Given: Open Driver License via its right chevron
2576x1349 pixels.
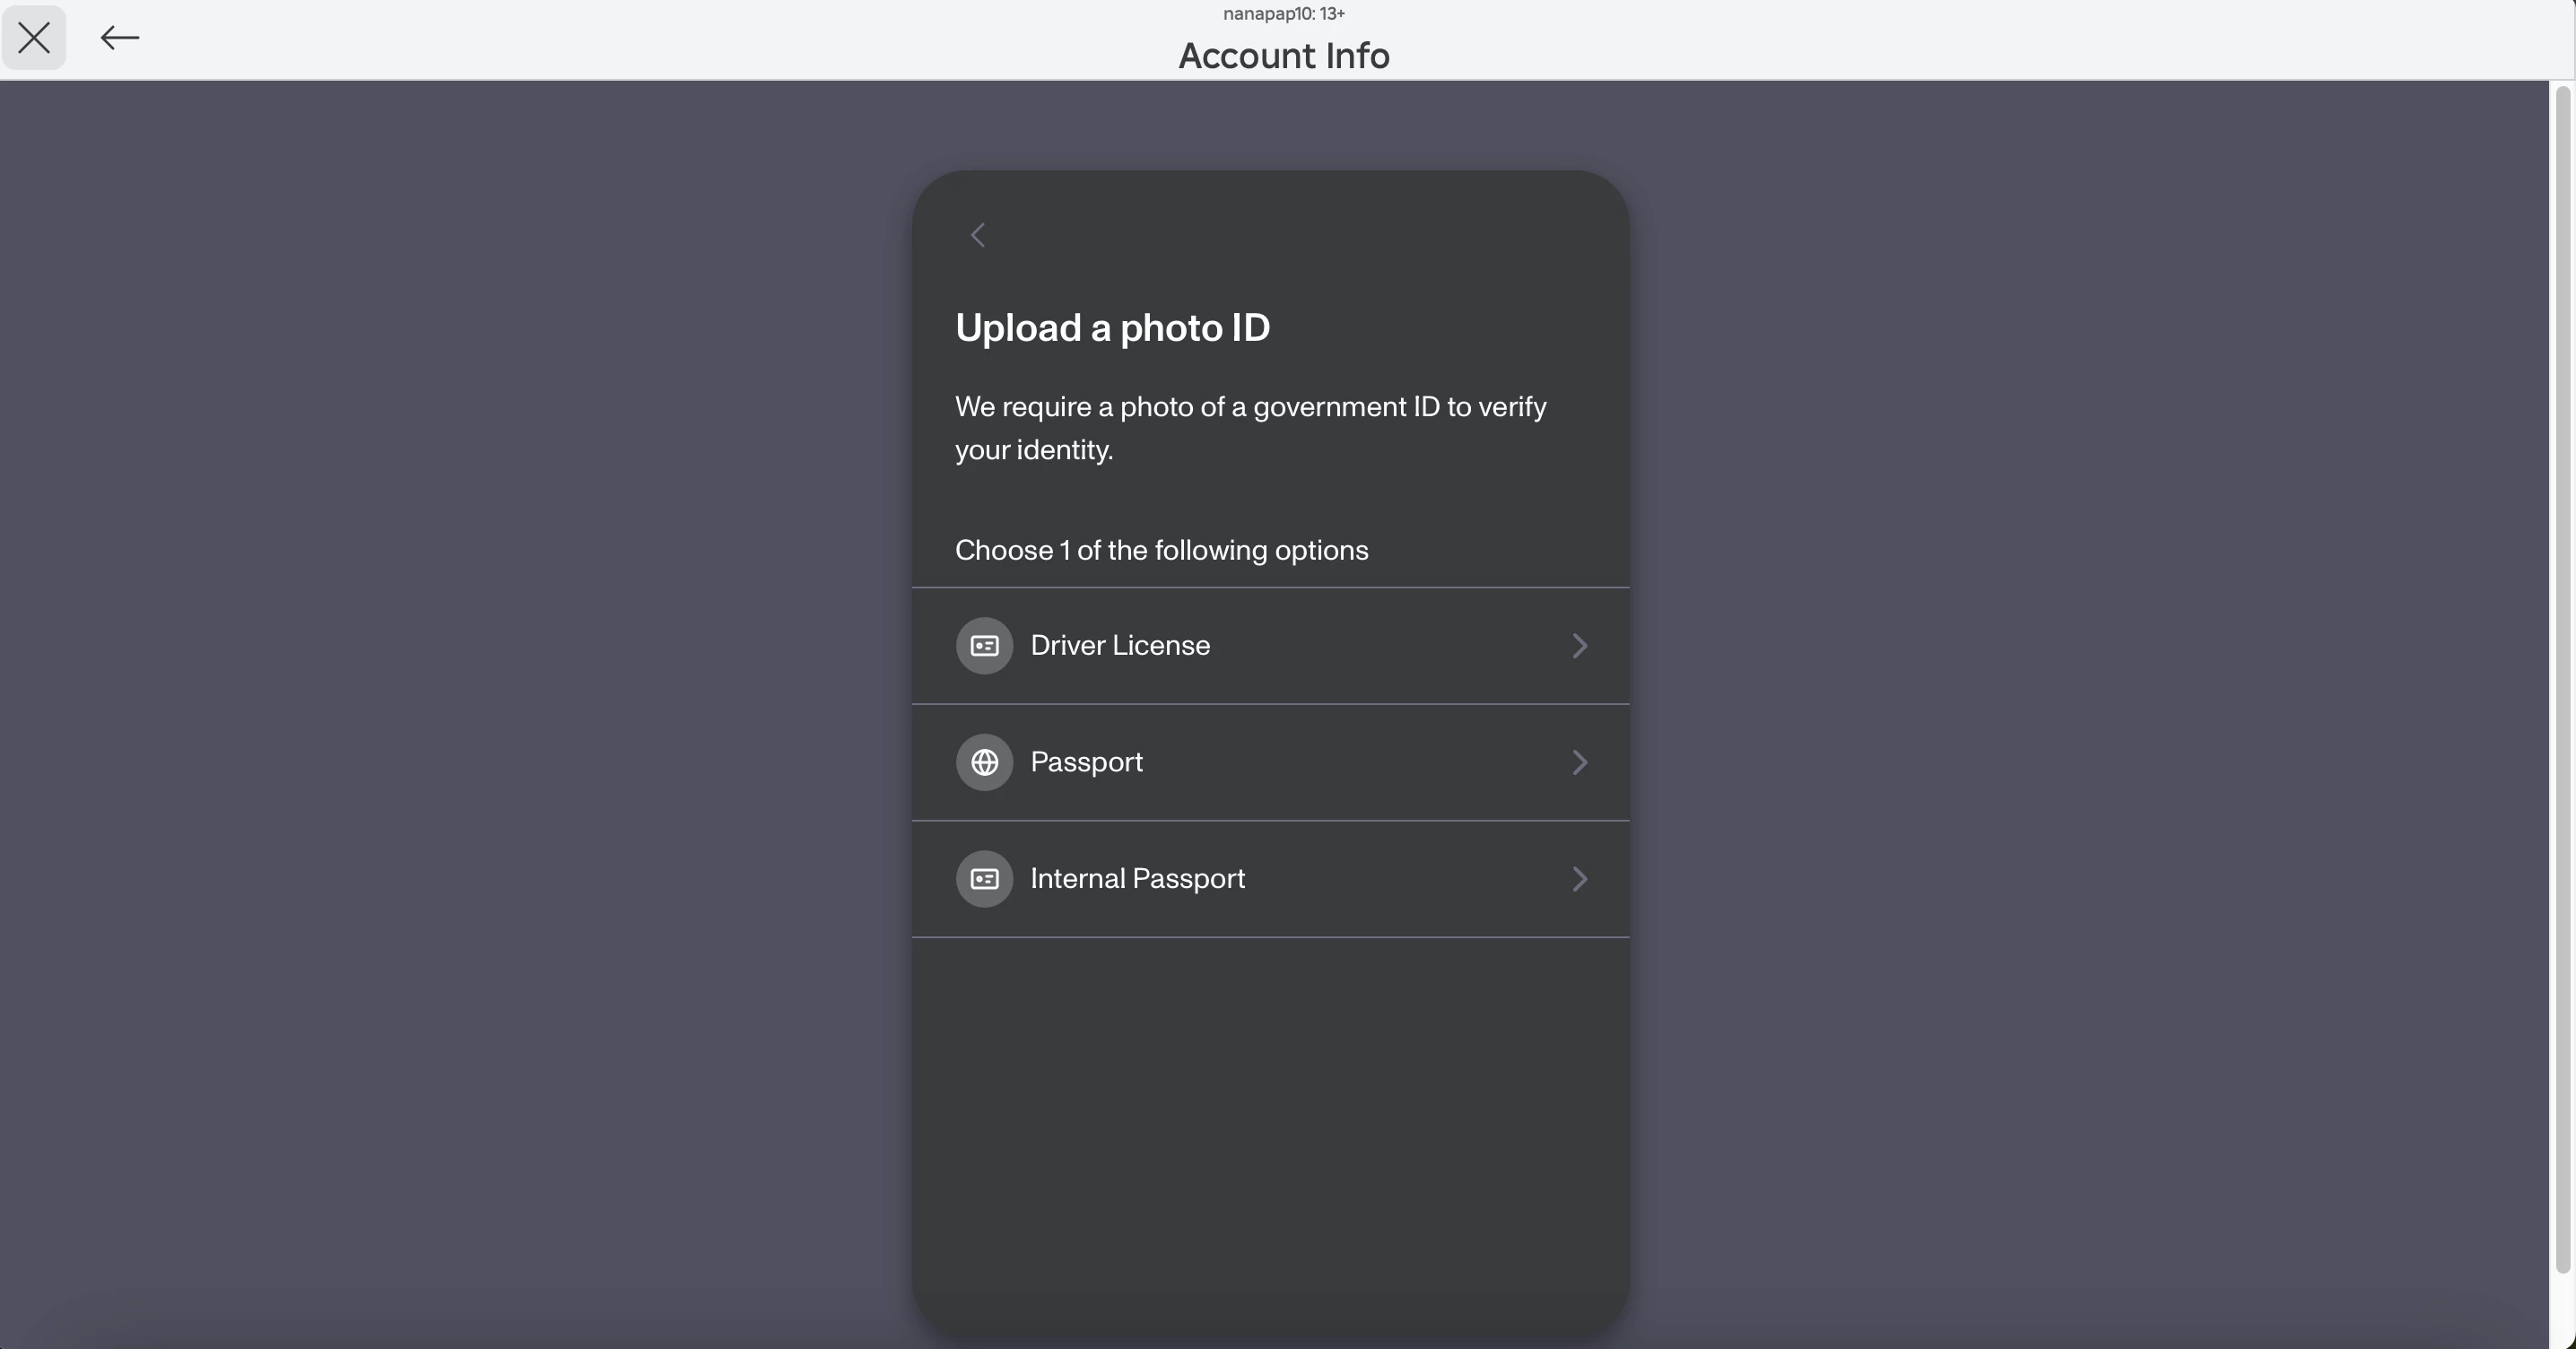Looking at the screenshot, I should [1579, 646].
